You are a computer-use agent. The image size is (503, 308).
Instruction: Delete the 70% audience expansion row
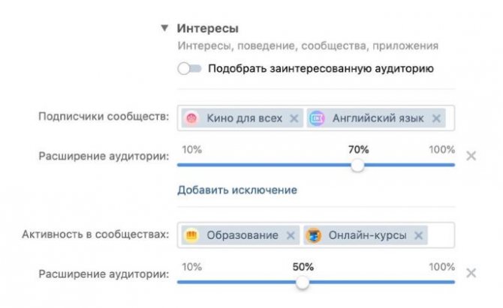click(x=471, y=156)
